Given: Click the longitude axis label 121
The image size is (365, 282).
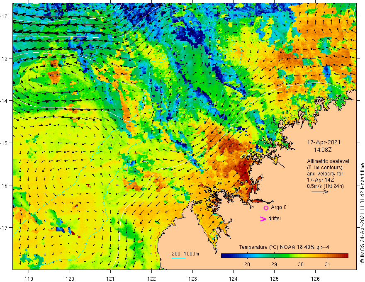Looking at the screenshot, I should pyautogui.click(x=111, y=279).
